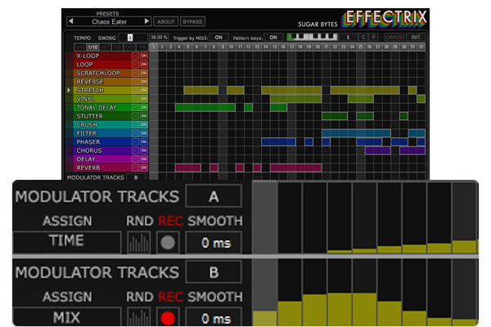Click the next preset arrow
This screenshot has width=491, height=327.
[146, 21]
